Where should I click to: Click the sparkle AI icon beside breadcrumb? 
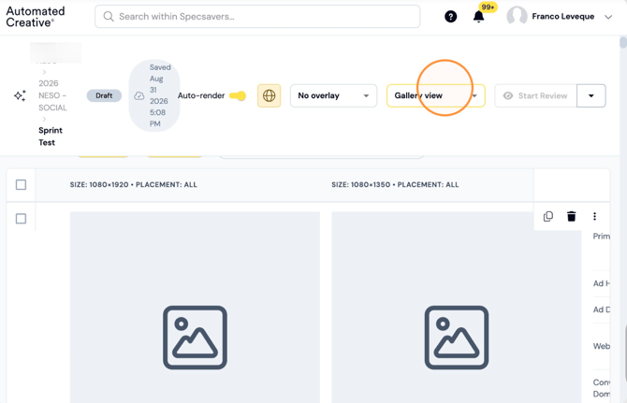[20, 95]
